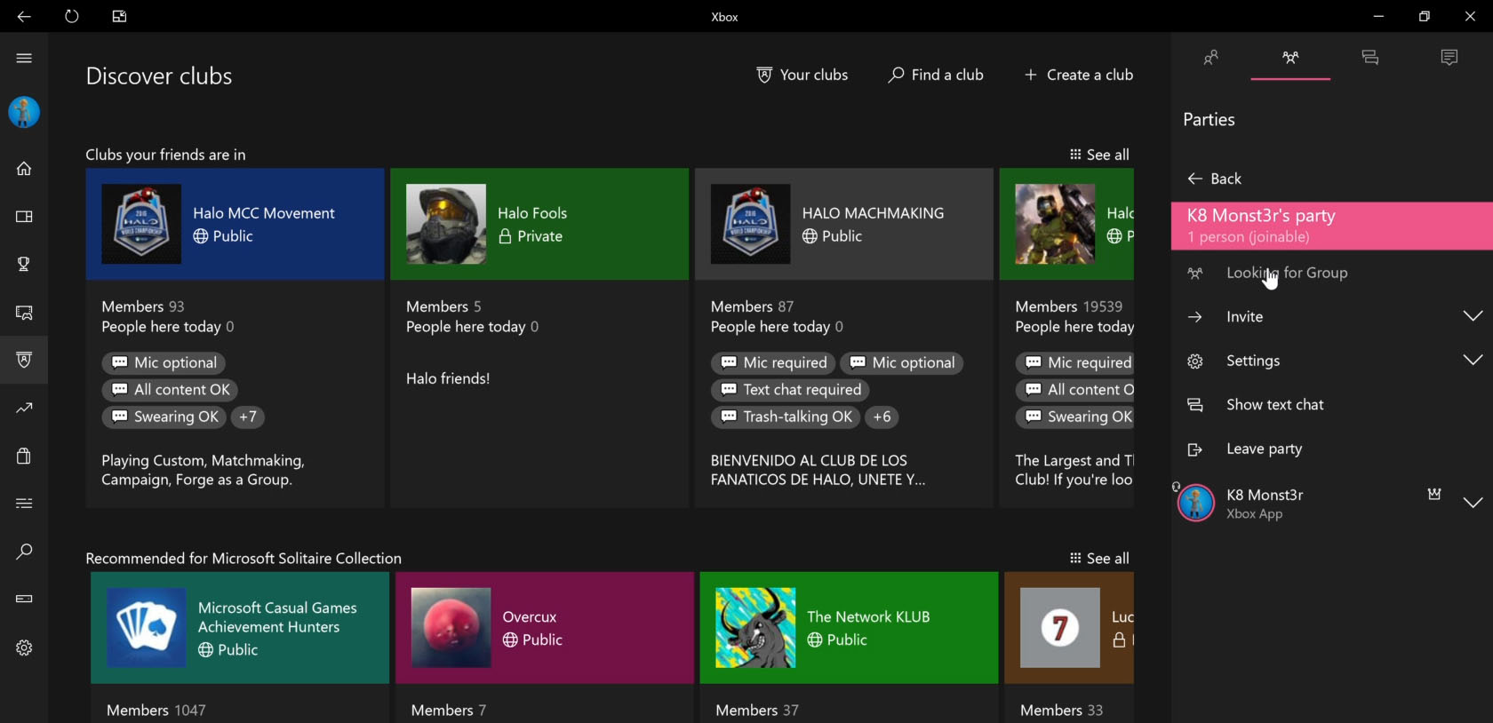Image resolution: width=1493 pixels, height=723 pixels.
Task: Expand the party Settings chevron
Action: pos(1473,360)
